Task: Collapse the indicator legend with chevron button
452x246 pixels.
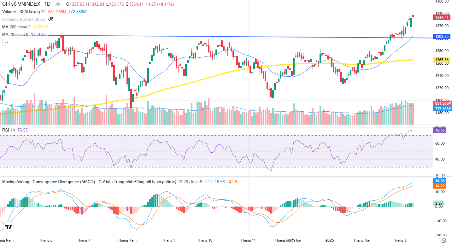Action: [7, 42]
